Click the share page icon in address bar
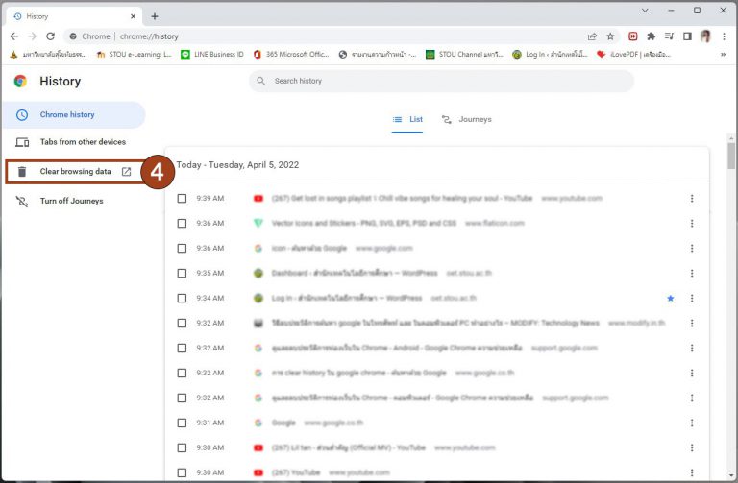Viewport: 738px width, 483px height. pos(592,36)
